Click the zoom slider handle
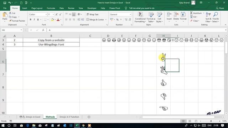This screenshot has height=128, width=228. pos(211,121)
